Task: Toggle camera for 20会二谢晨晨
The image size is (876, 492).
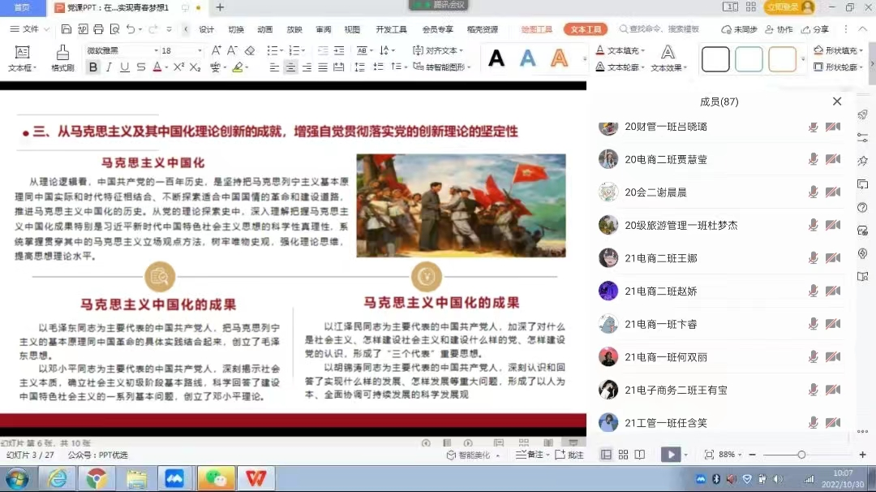Action: coord(832,192)
